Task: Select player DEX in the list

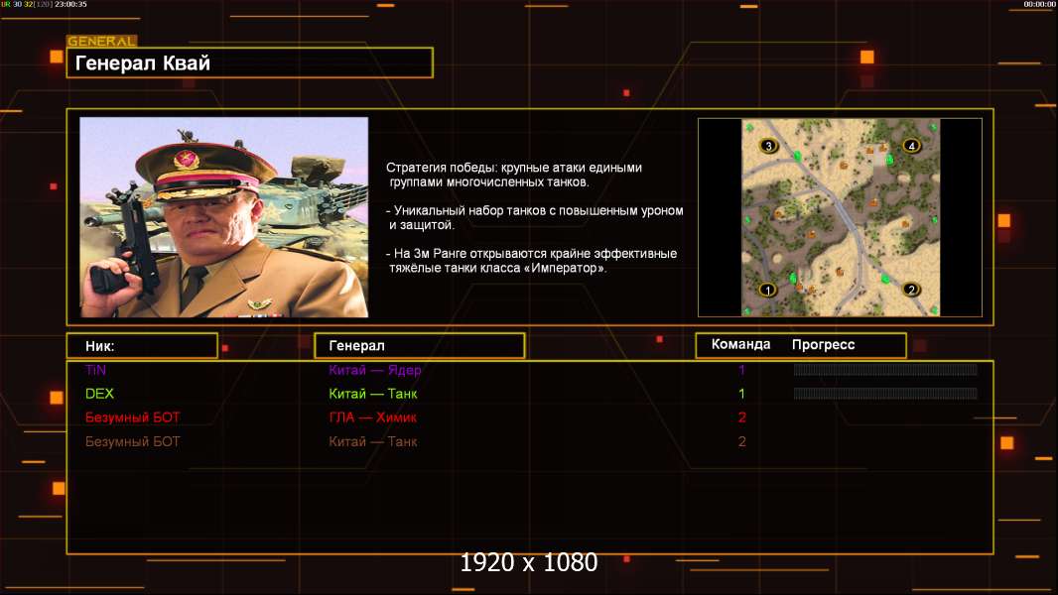Action: coord(99,394)
